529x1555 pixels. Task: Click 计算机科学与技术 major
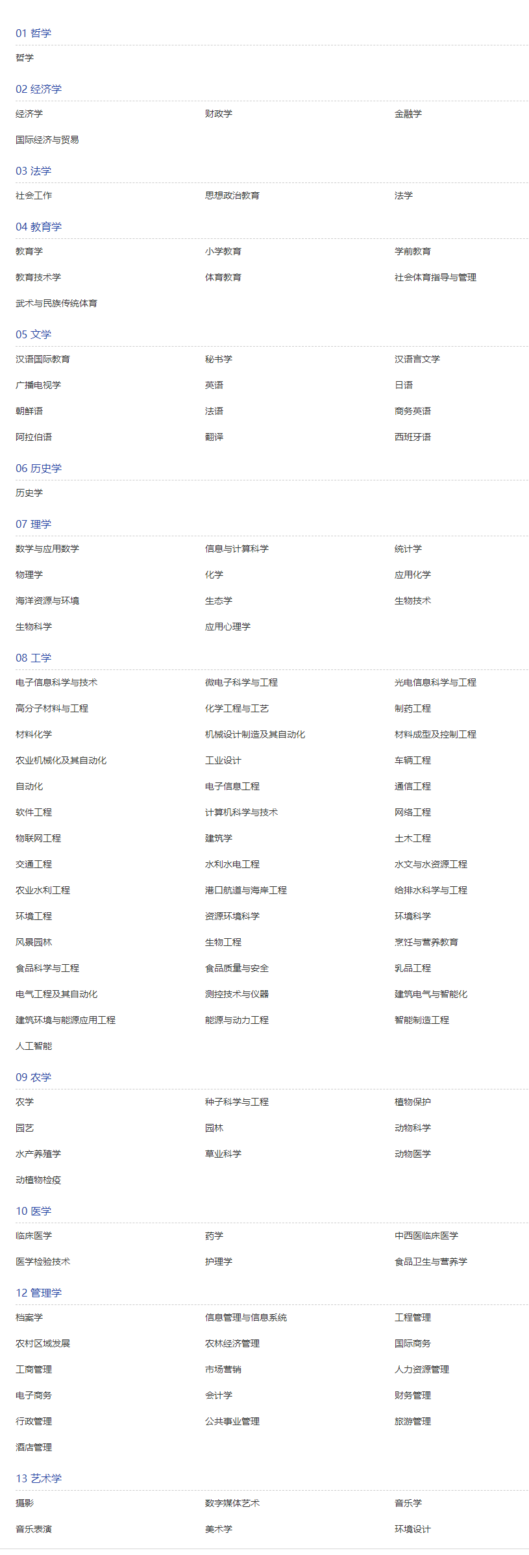(241, 812)
